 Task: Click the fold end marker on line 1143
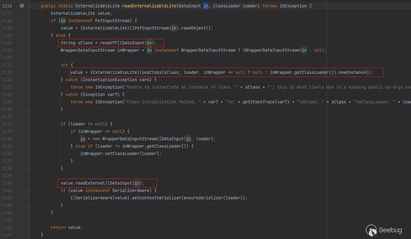(x=29, y=205)
